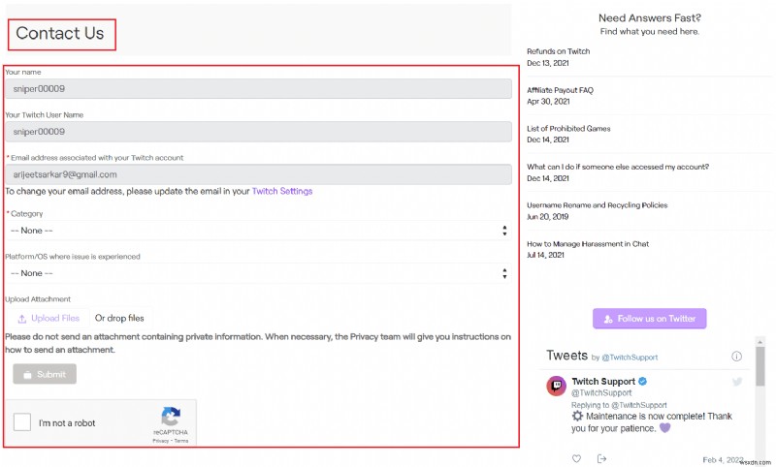This screenshot has height=467, width=776.
Task: Open Refunds on Twitch article
Action: [x=559, y=51]
